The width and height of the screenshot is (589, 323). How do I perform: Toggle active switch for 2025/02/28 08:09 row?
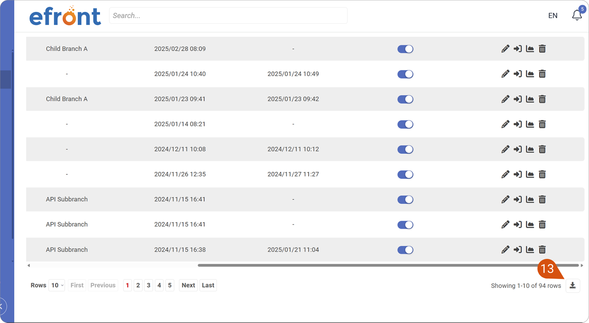point(405,49)
